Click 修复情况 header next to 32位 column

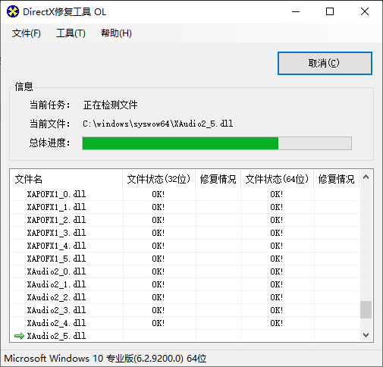click(x=218, y=179)
